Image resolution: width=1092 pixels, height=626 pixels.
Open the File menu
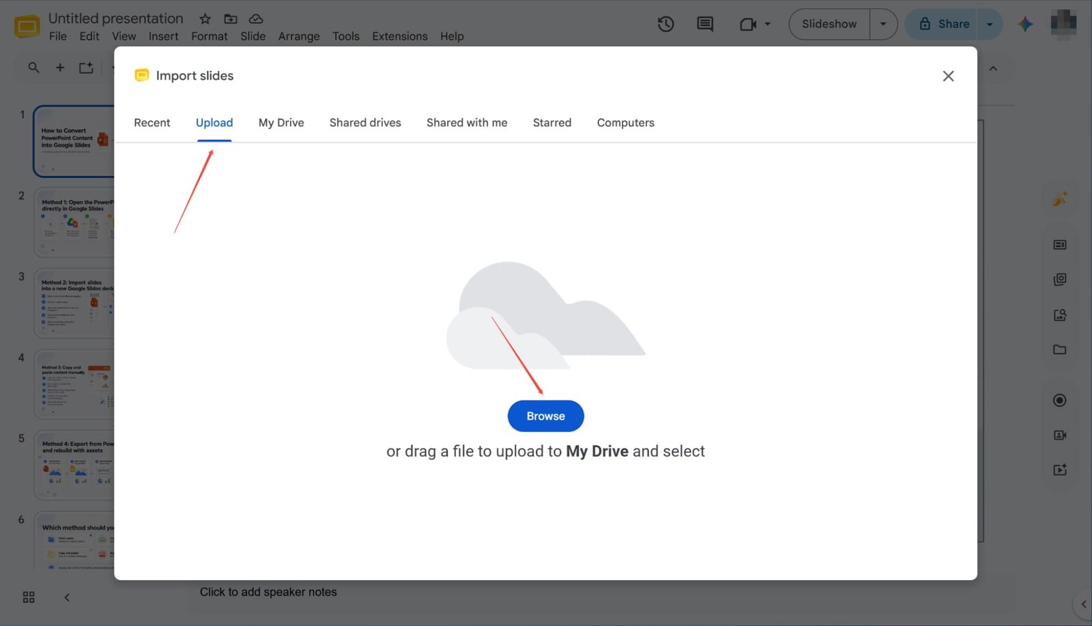(x=58, y=36)
